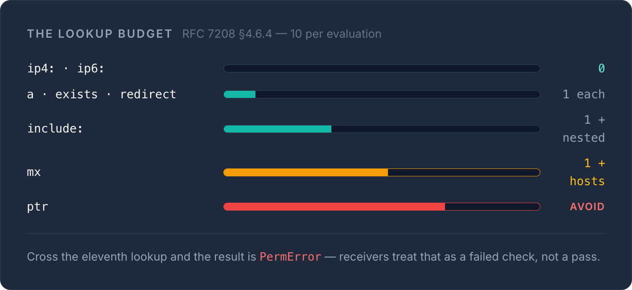Select the "ptr" mechanism label
Viewport: 632px width, 290px height.
pos(38,207)
